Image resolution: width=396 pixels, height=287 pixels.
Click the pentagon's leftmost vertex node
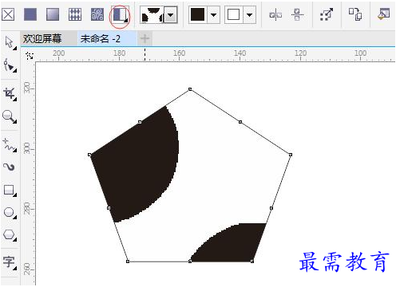tap(89, 155)
